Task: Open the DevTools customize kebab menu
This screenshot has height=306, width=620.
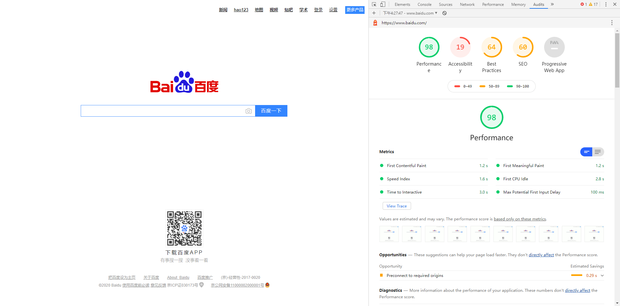Action: pos(606,4)
